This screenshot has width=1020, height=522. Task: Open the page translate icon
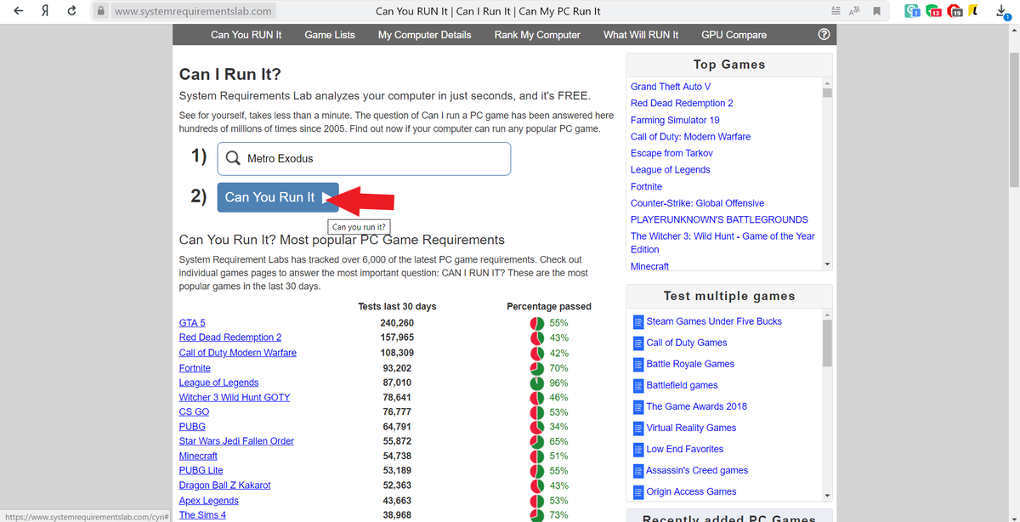pyautogui.click(x=853, y=11)
